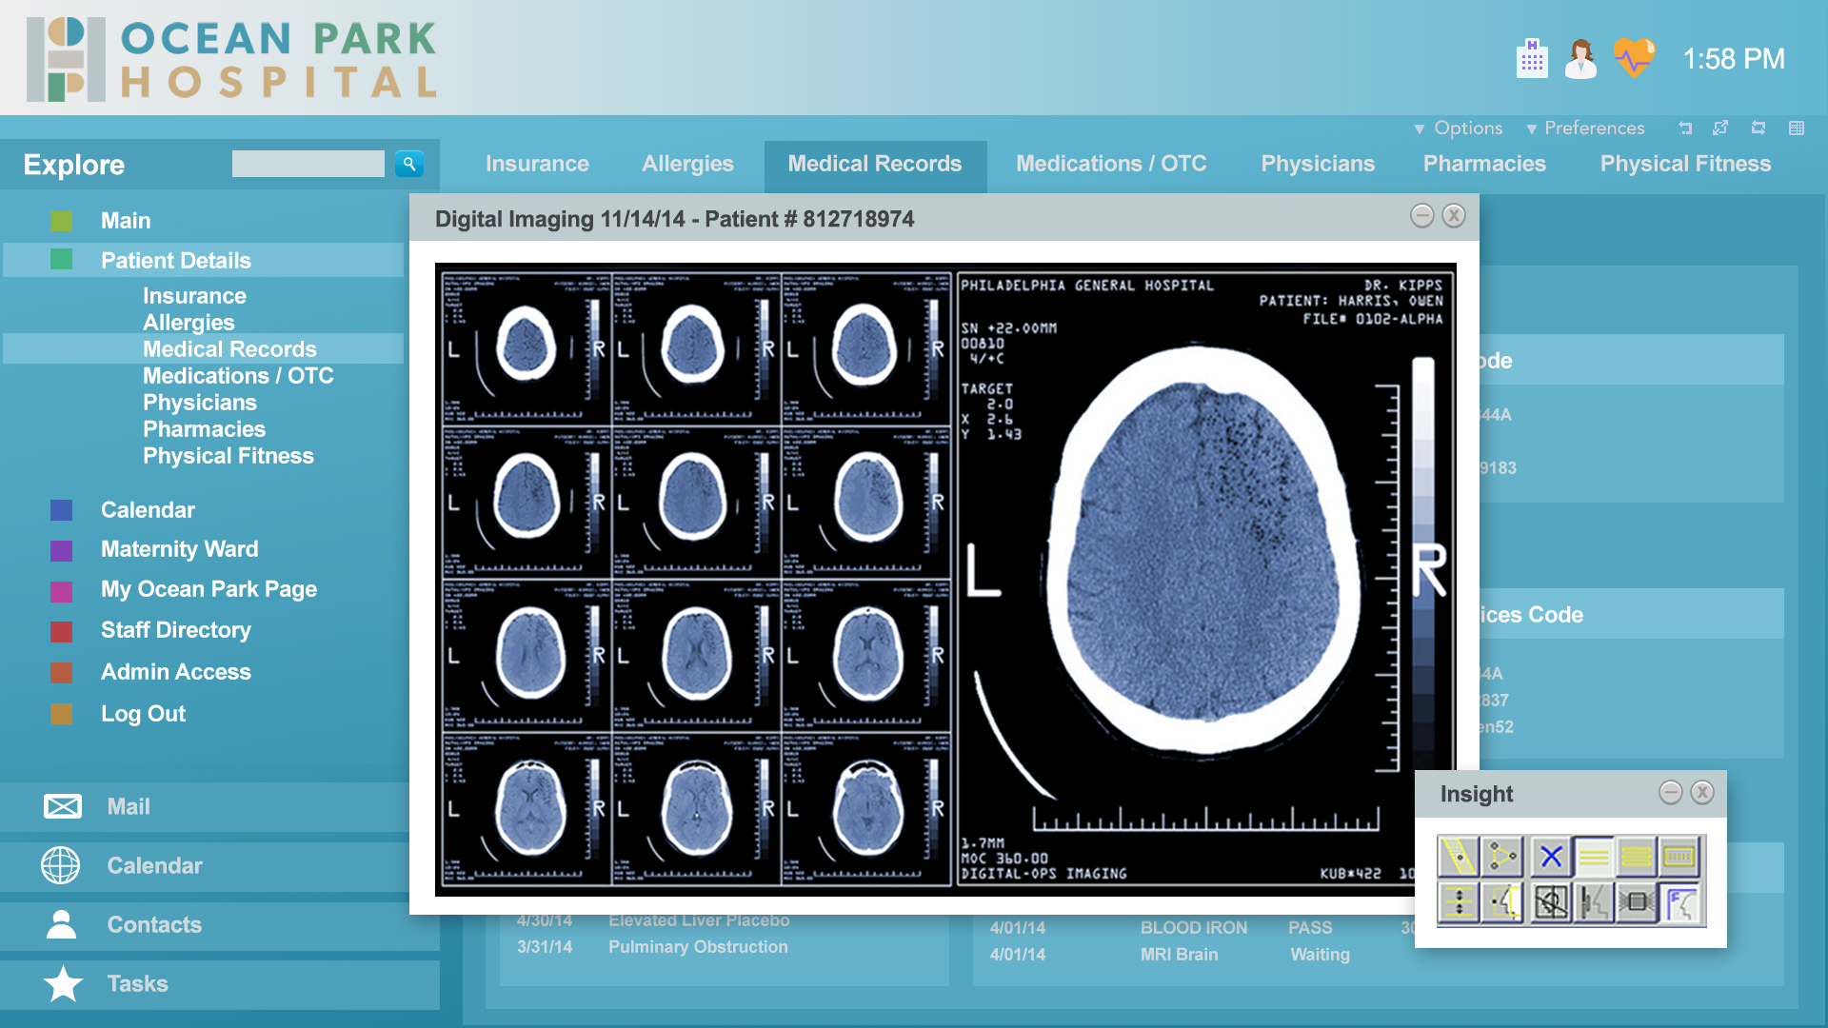Click the orange heartbeat heart icon
Screen dimensions: 1828x1028
pyautogui.click(x=1634, y=58)
